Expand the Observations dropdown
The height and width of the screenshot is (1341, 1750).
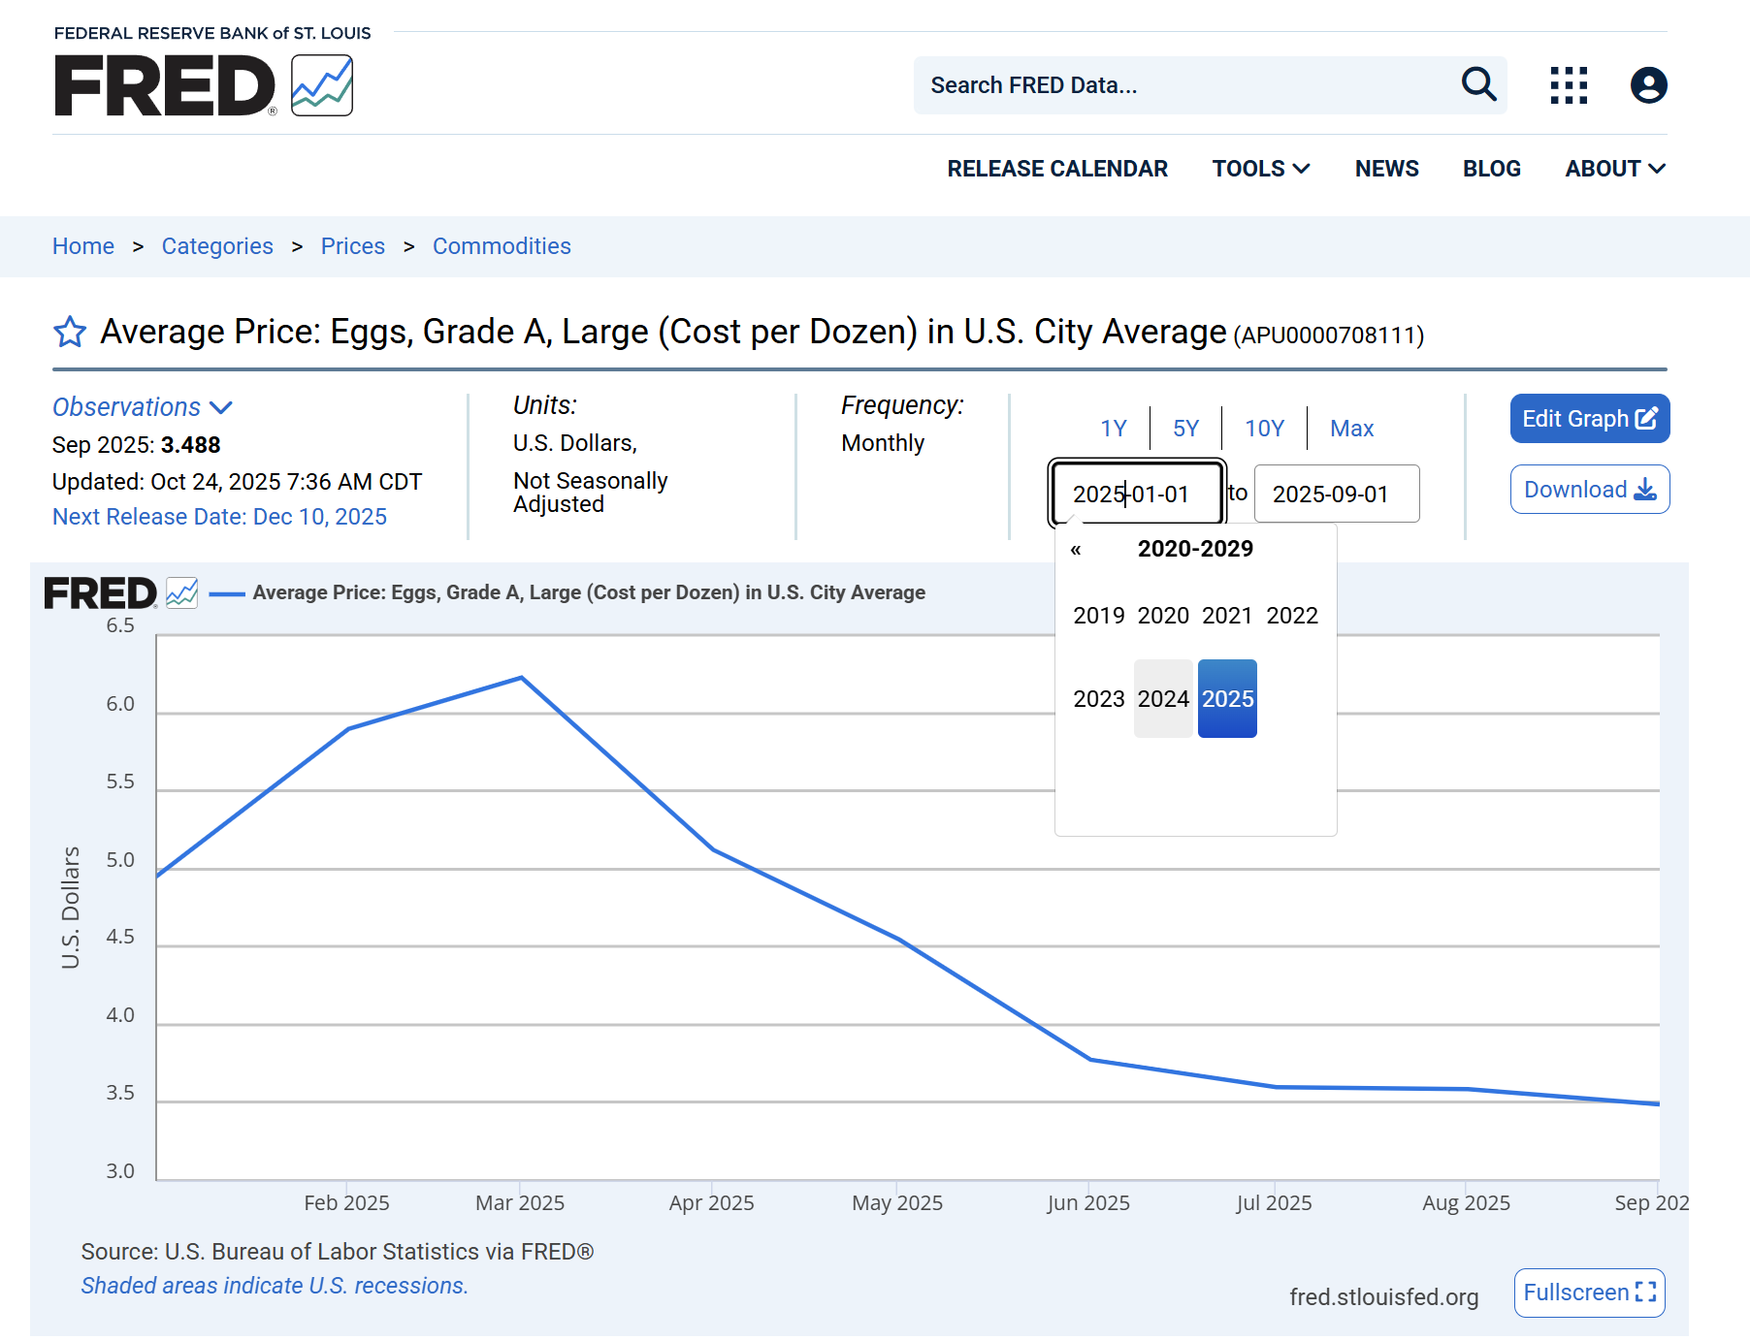pos(143,407)
